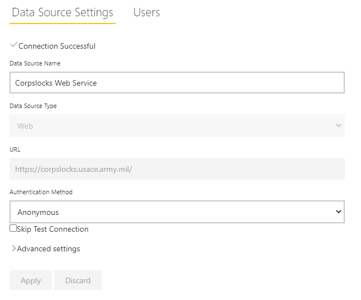Image resolution: width=361 pixels, height=300 pixels.
Task: Open the Anonymous authentication dropdown
Action: 177,212
